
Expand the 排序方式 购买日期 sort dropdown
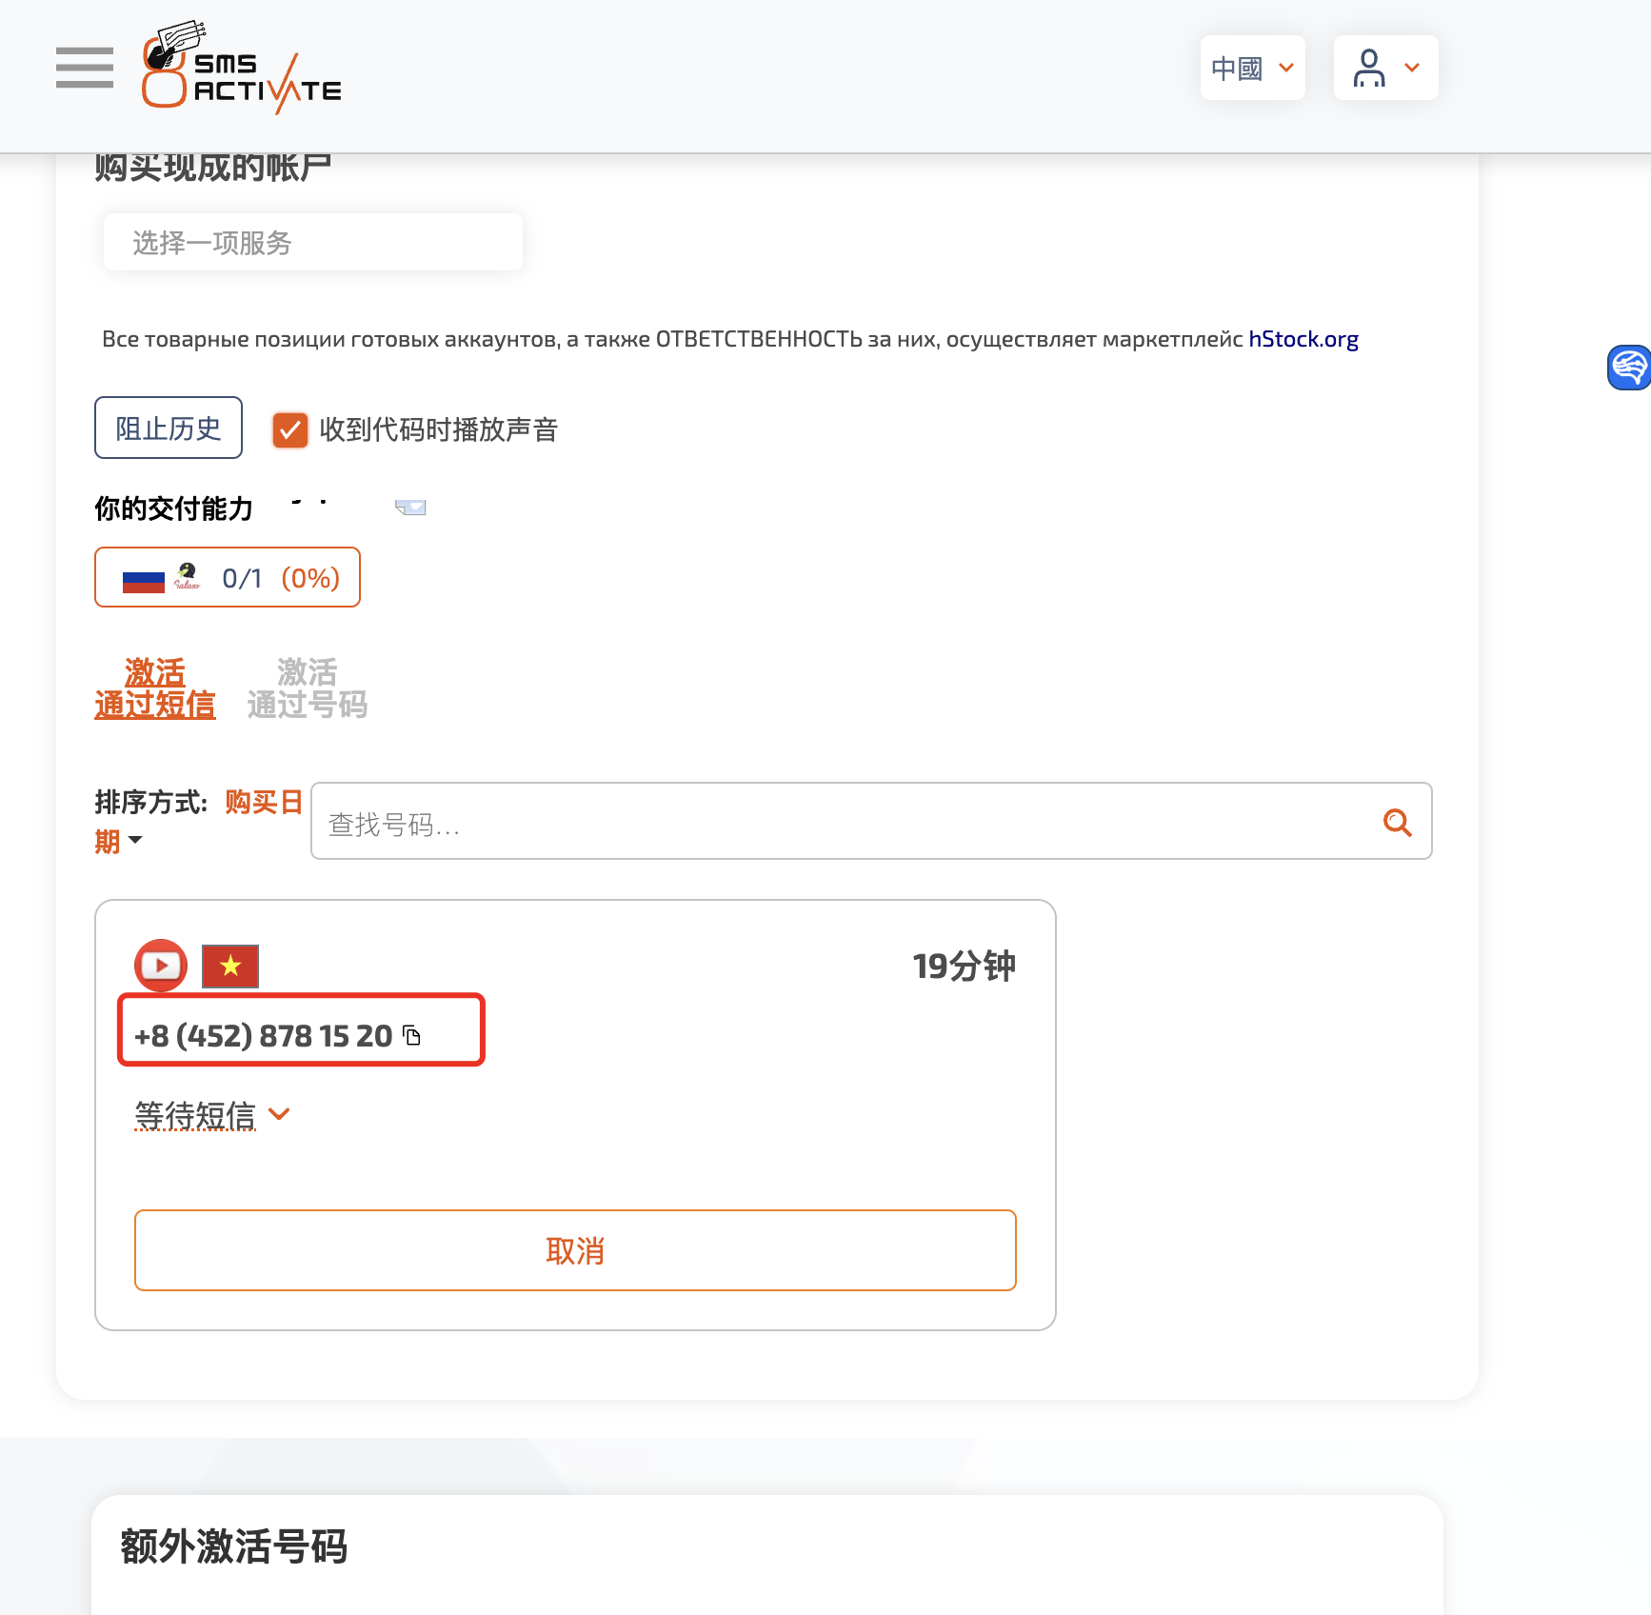pos(198,821)
